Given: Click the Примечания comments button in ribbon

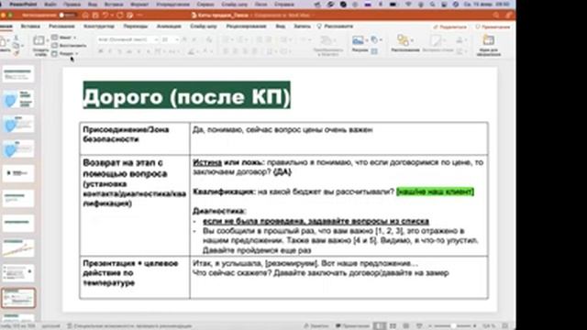Looking at the screenshot, I should [x=493, y=27].
